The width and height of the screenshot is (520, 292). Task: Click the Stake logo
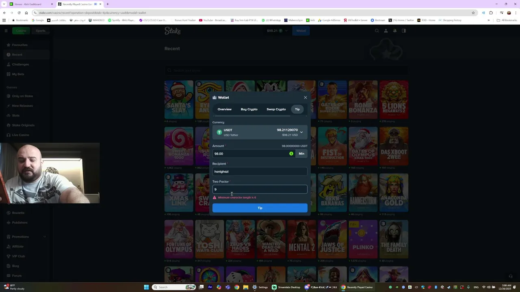tap(173, 30)
